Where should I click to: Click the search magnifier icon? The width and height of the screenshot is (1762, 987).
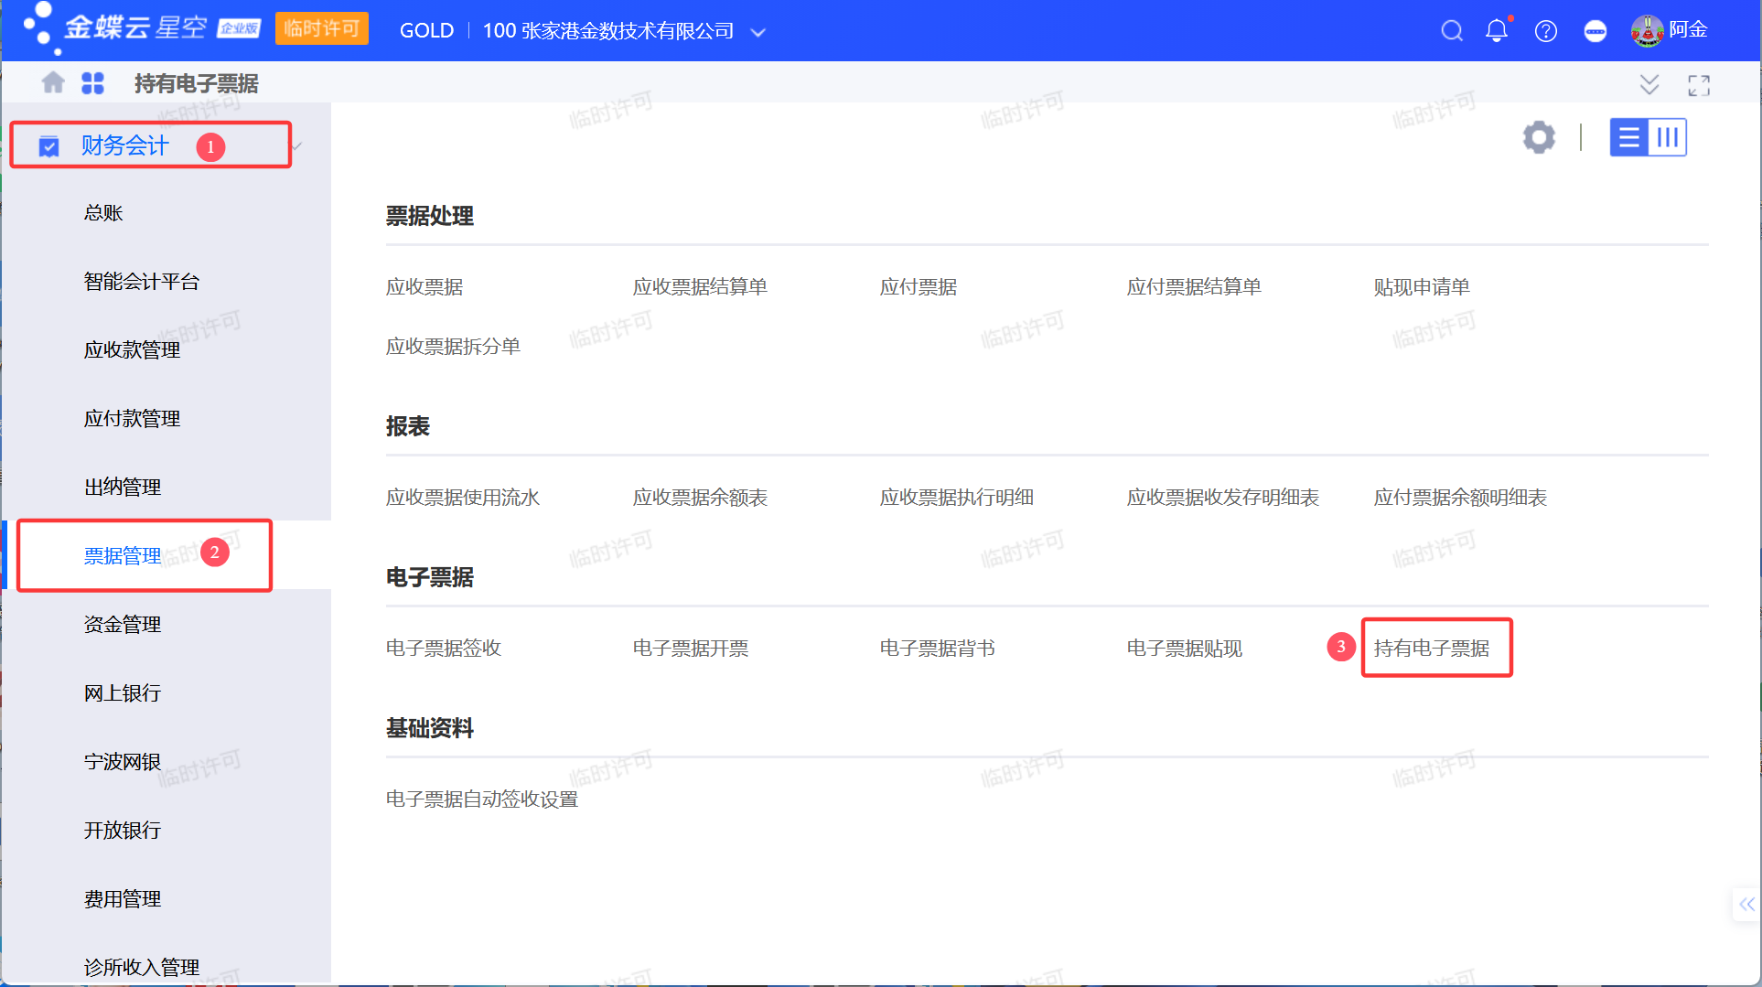pyautogui.click(x=1451, y=31)
